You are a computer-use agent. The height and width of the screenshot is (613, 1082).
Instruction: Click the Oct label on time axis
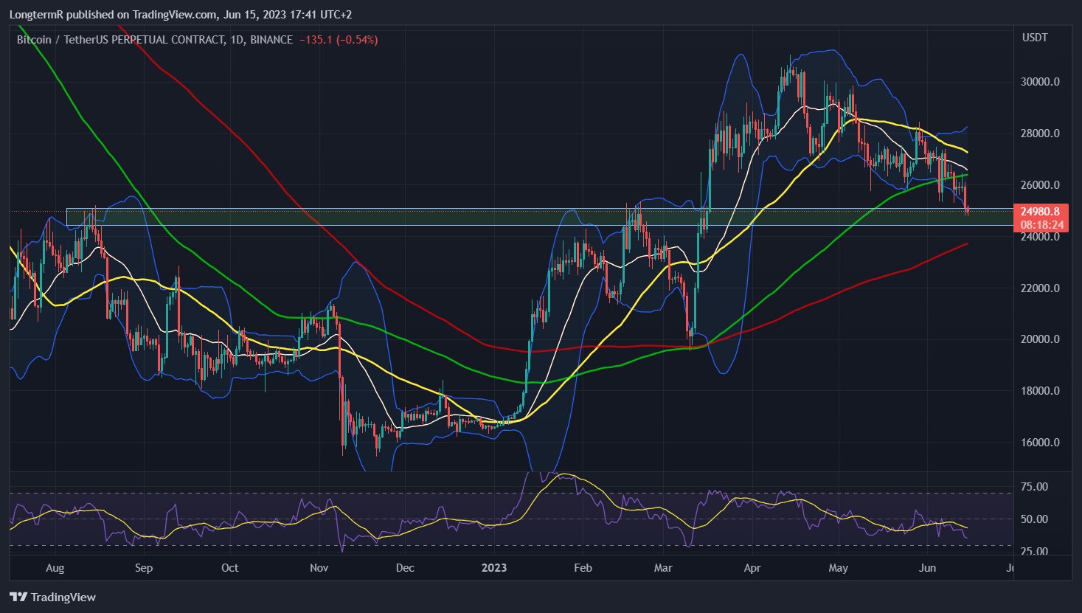coord(230,568)
